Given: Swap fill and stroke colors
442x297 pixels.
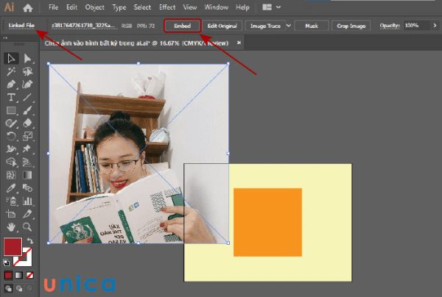Looking at the screenshot, I should point(30,241).
